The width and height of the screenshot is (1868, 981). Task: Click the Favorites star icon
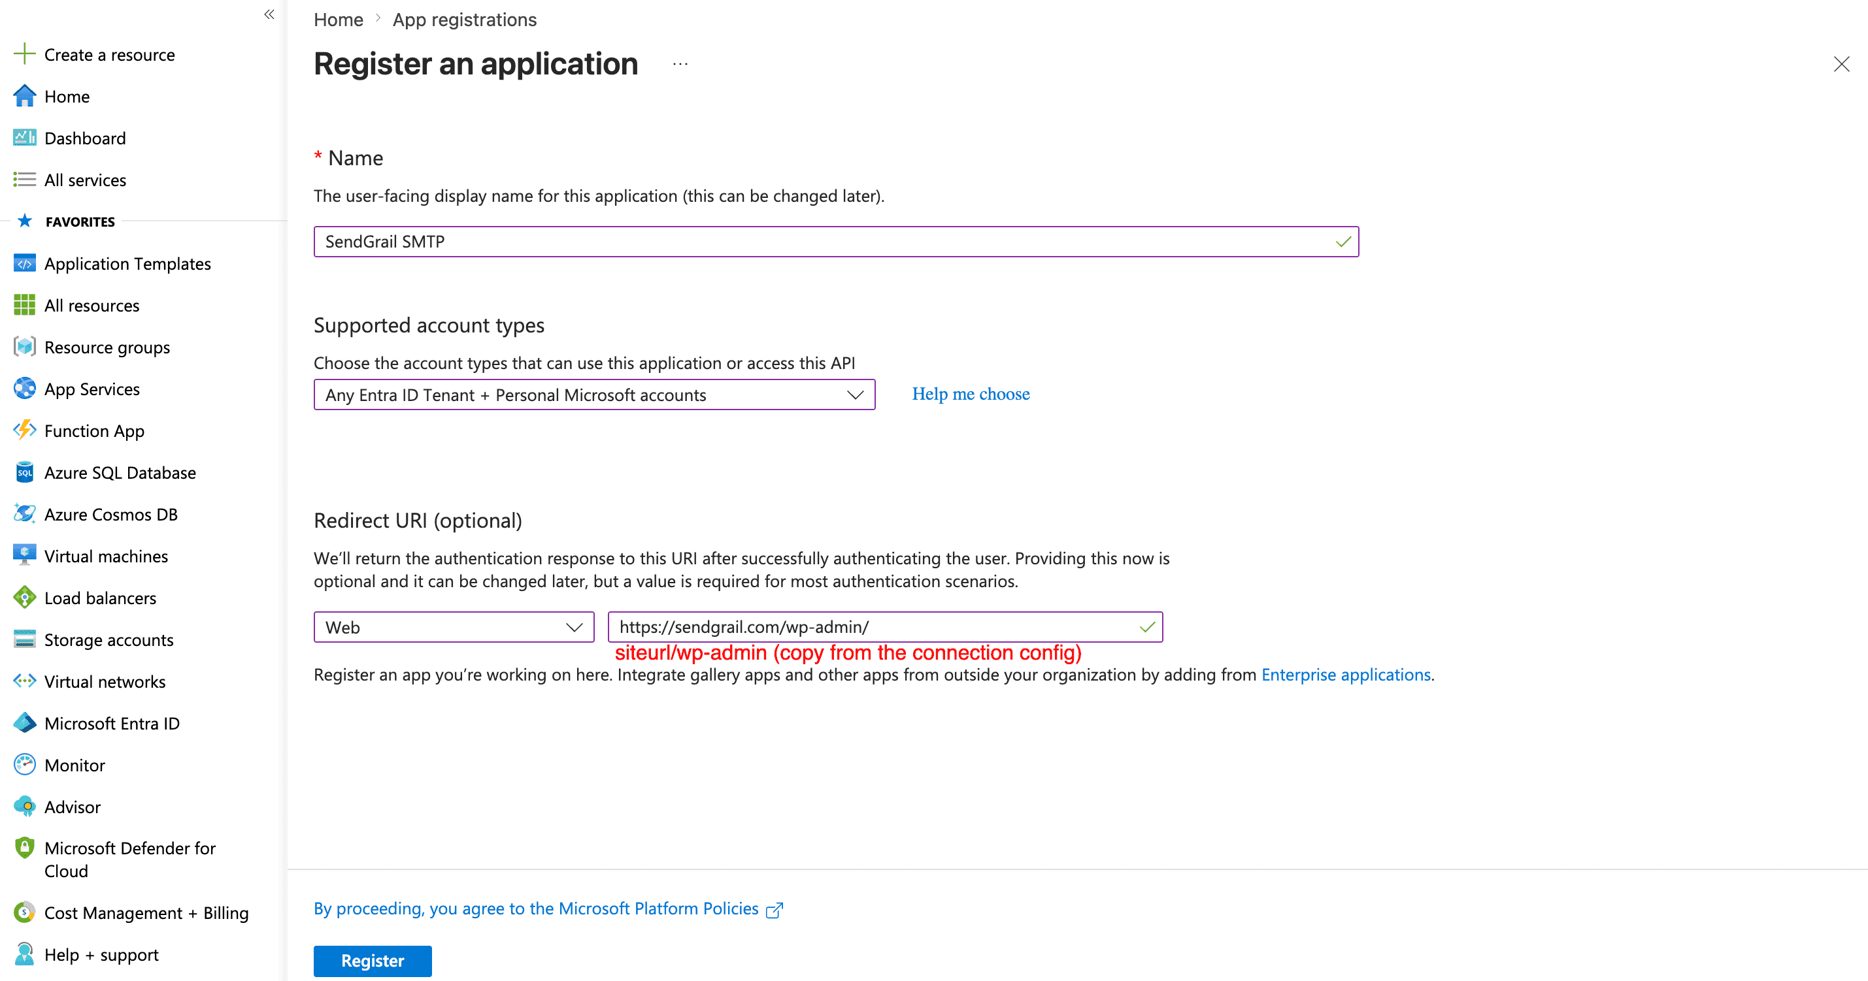tap(25, 221)
